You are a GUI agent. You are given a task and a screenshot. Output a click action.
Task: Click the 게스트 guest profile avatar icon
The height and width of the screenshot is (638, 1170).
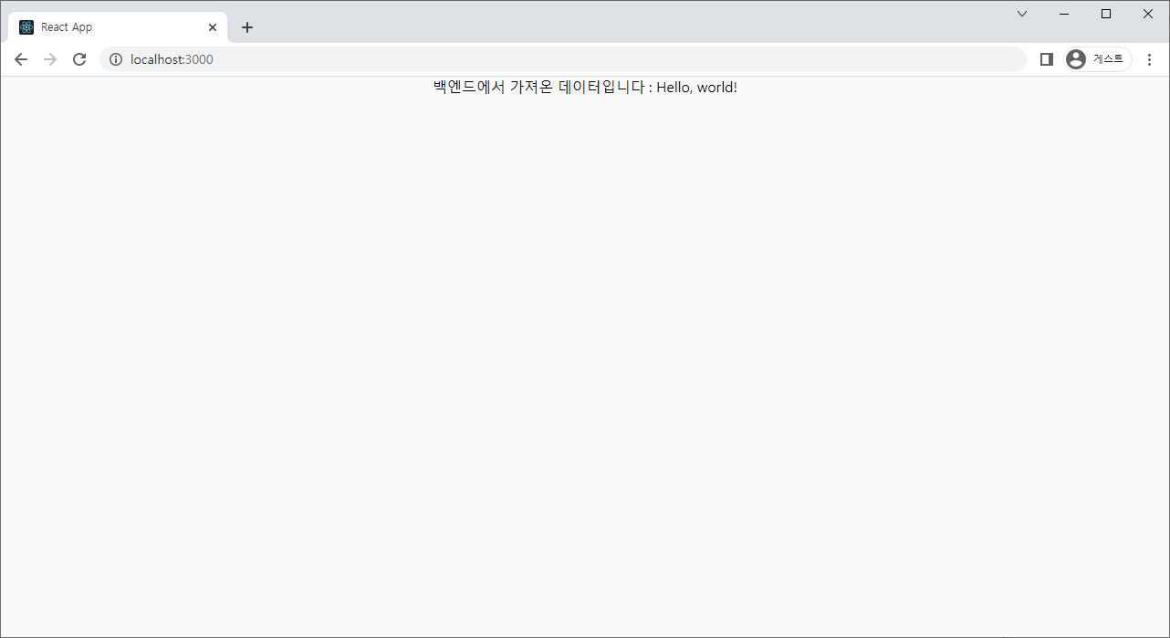(x=1075, y=58)
